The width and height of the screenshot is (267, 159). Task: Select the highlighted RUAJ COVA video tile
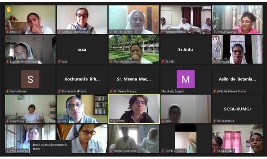pyautogui.click(x=134, y=109)
